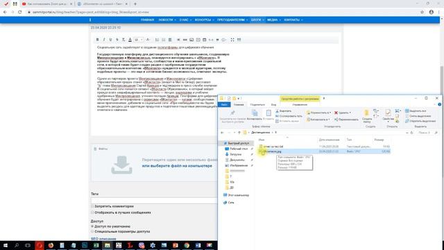Click 'Снять выделение' in Explorer ribbon

click(x=418, y=116)
